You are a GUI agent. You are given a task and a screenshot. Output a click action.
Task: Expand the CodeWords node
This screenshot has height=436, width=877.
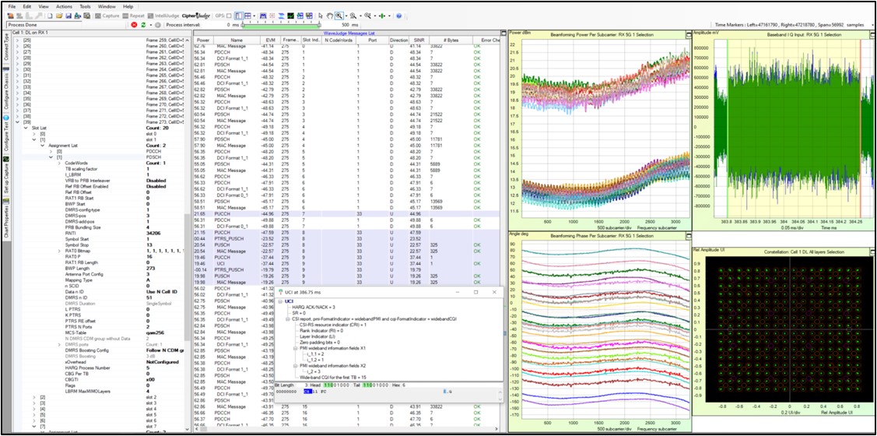(x=59, y=163)
